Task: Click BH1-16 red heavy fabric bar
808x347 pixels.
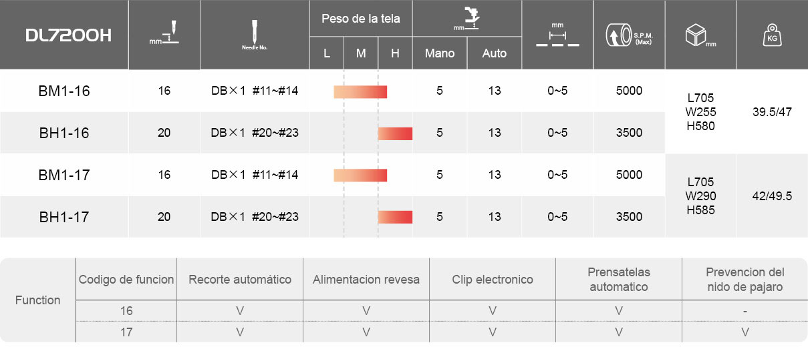Action: pos(395,133)
